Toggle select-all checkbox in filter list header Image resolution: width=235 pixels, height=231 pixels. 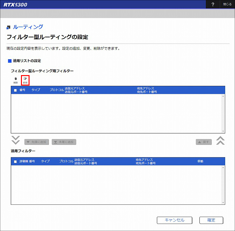[15, 90]
